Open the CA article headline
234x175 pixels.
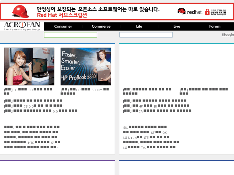tap(157, 111)
